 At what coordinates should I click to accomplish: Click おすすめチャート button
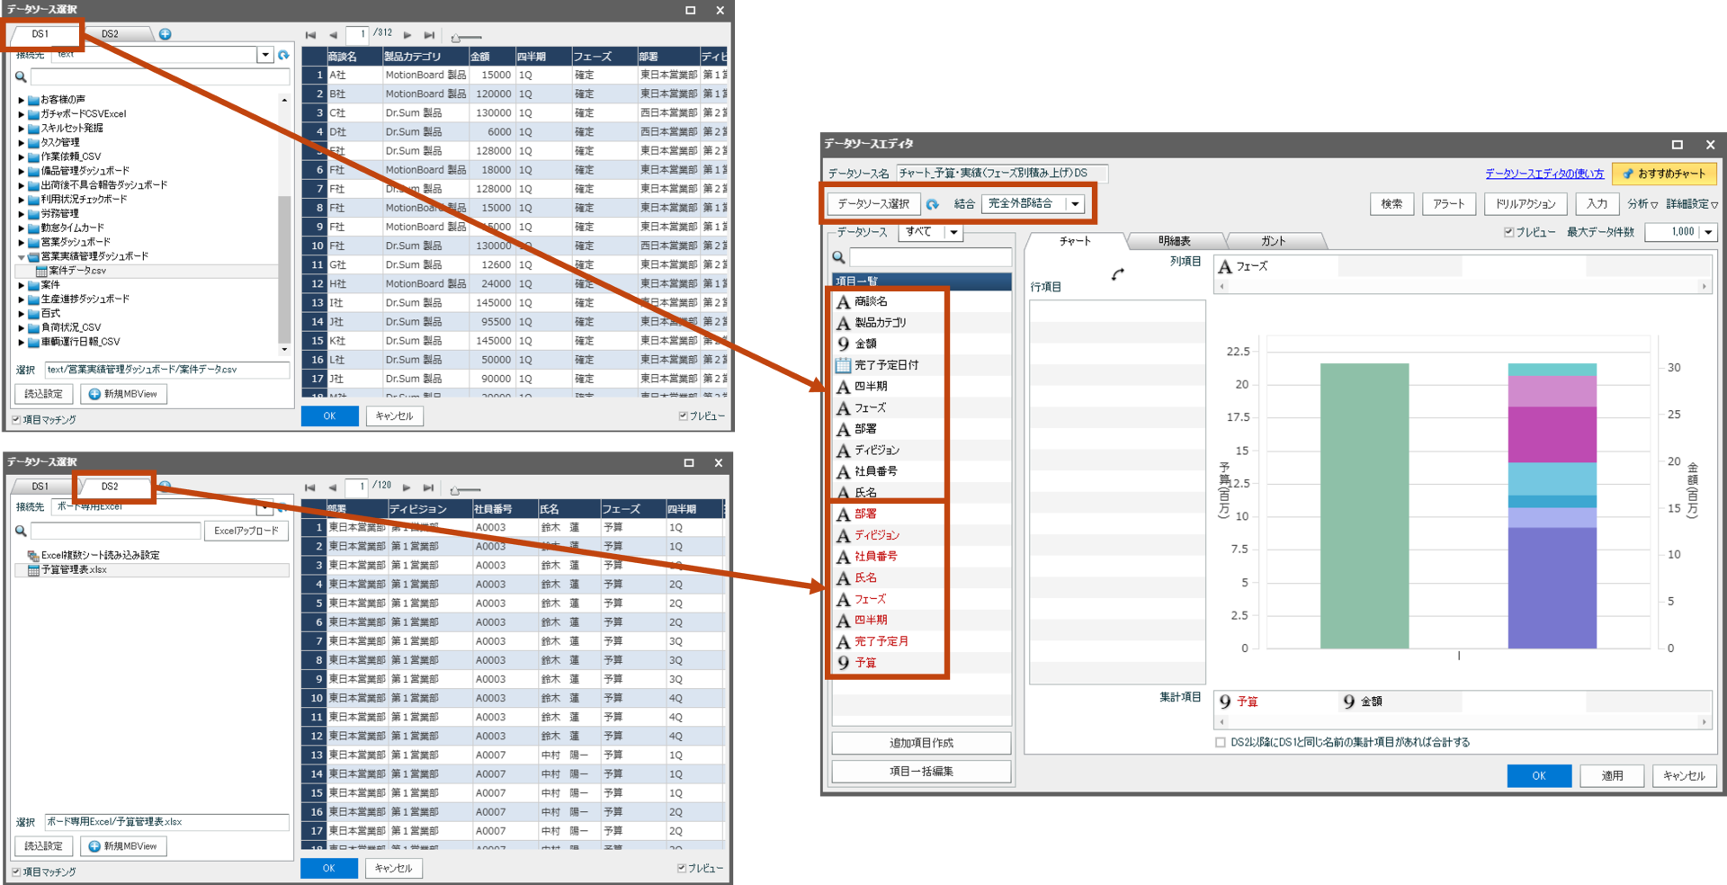[x=1665, y=174]
